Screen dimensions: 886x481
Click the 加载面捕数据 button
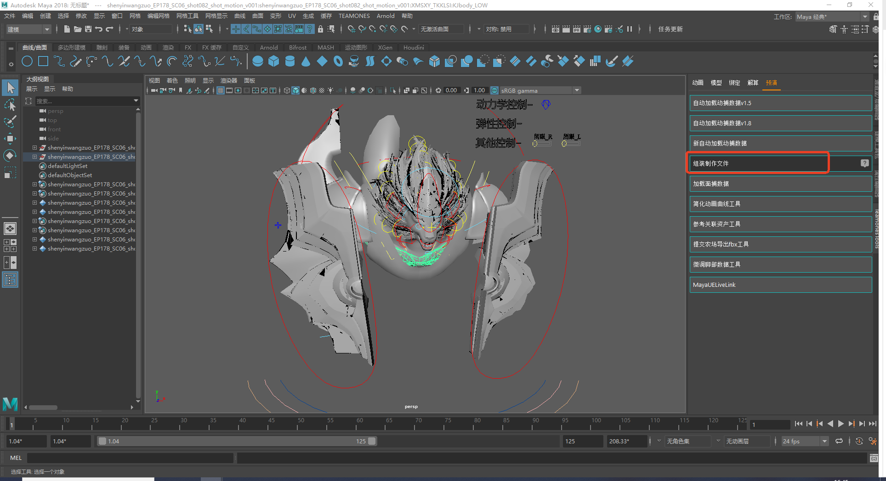click(780, 184)
